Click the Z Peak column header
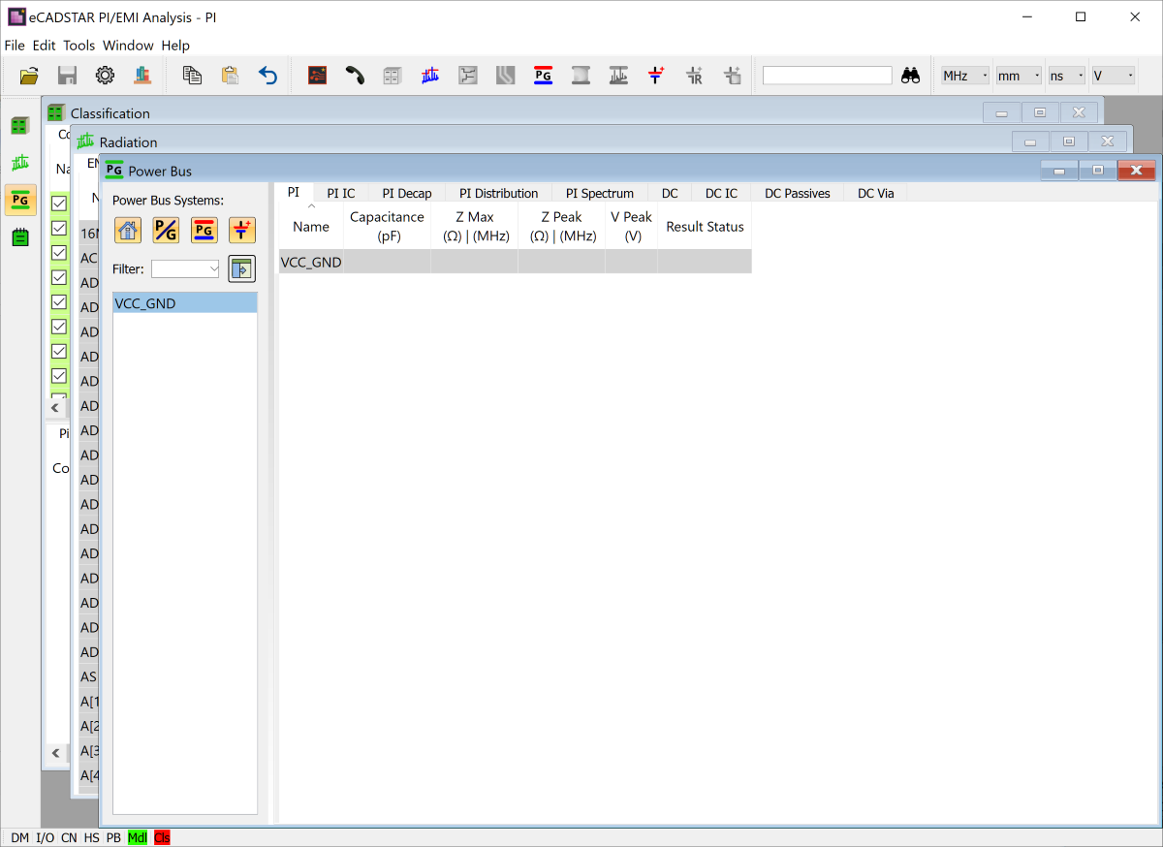1163x847 pixels. [562, 227]
